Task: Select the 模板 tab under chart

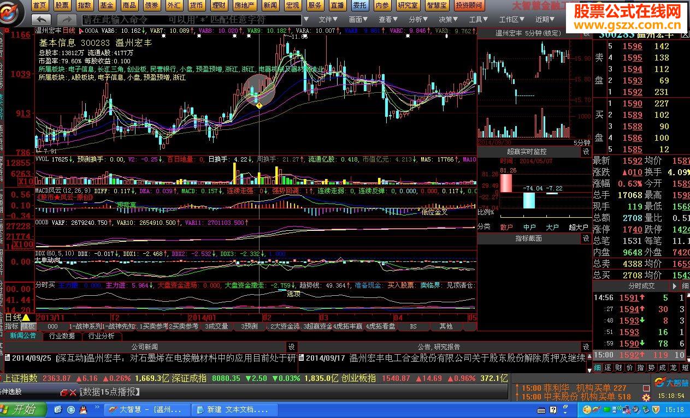Action: point(28,326)
